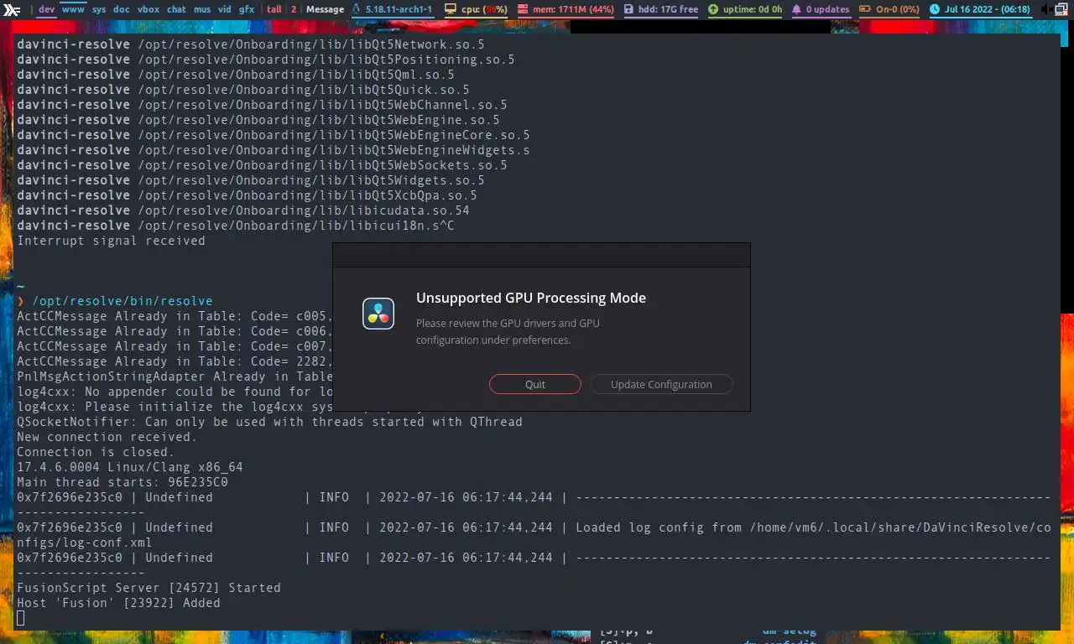The height and width of the screenshot is (644, 1074).
Task: Click the bell icon beside updates
Action: pos(796,9)
